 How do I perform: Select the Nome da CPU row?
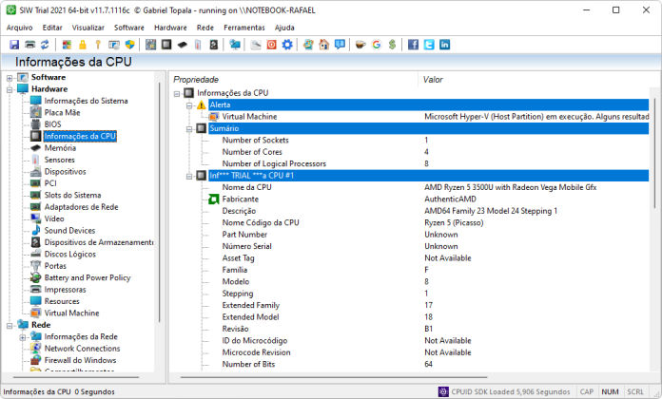[x=429, y=187]
